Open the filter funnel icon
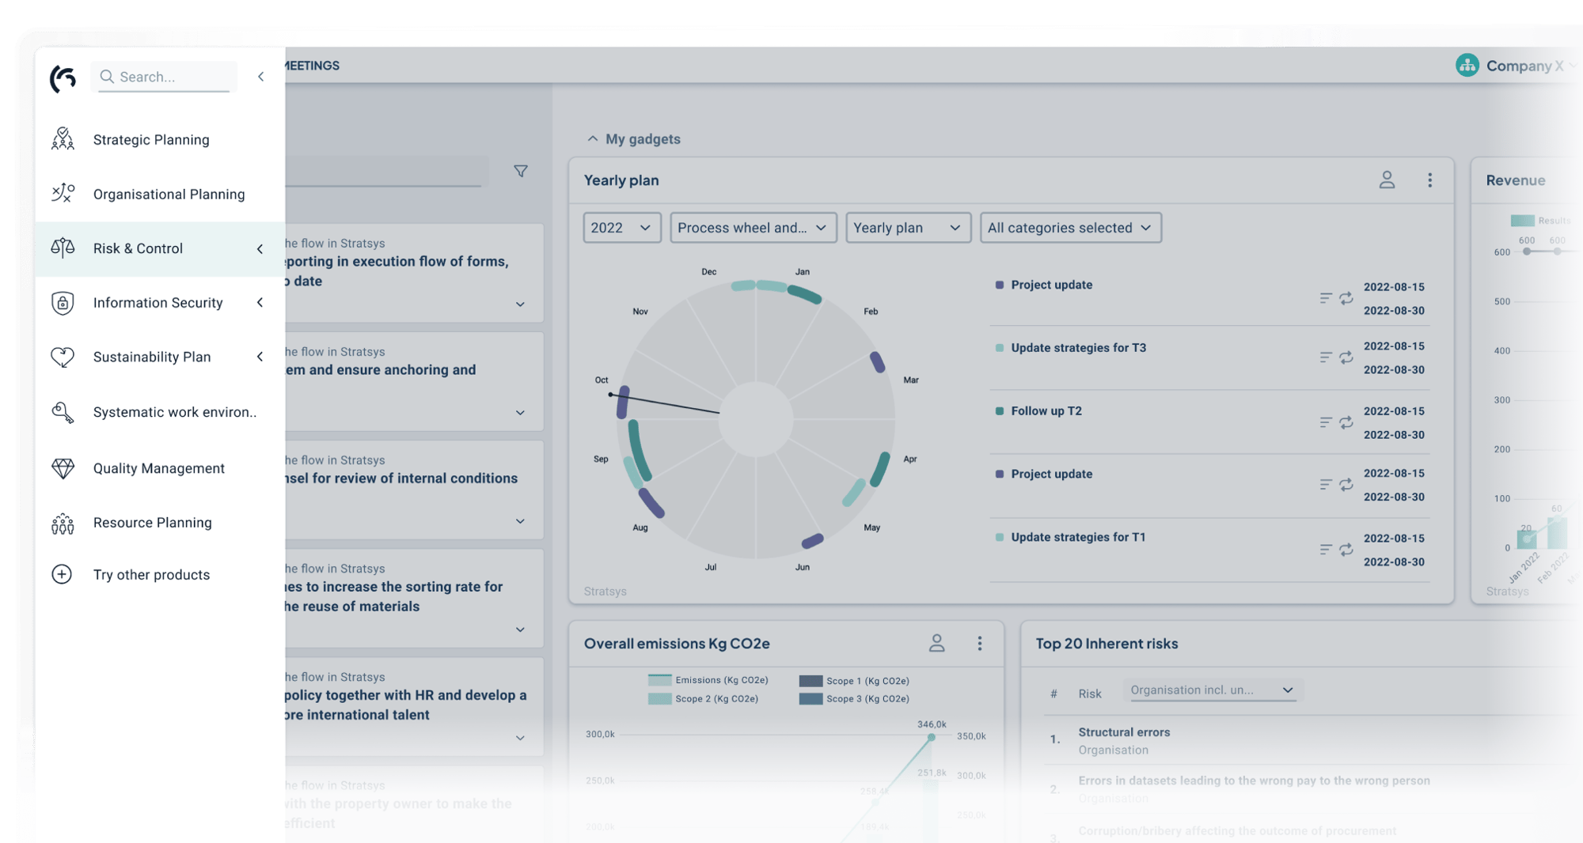The height and width of the screenshot is (843, 1583). (x=521, y=171)
